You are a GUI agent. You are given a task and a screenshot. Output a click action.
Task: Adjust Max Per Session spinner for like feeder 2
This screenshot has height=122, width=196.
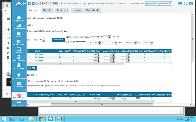point(114,58)
